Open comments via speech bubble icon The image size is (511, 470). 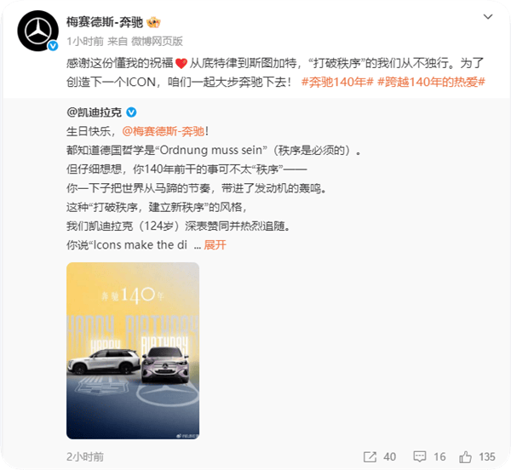(x=419, y=456)
